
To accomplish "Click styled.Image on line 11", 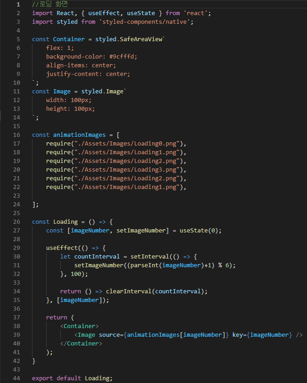I will pyautogui.click(x=102, y=92).
